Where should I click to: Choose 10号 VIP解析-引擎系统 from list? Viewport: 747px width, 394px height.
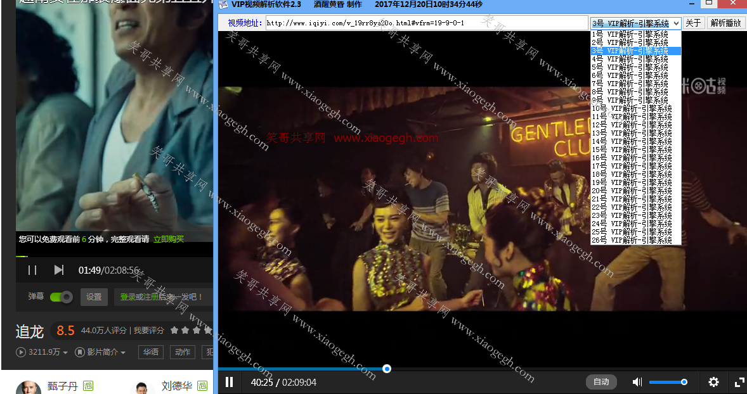tap(636, 108)
